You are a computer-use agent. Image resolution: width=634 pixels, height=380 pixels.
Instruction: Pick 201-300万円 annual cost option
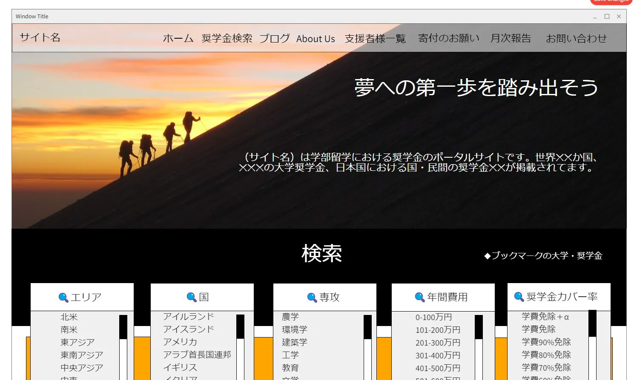[438, 343]
